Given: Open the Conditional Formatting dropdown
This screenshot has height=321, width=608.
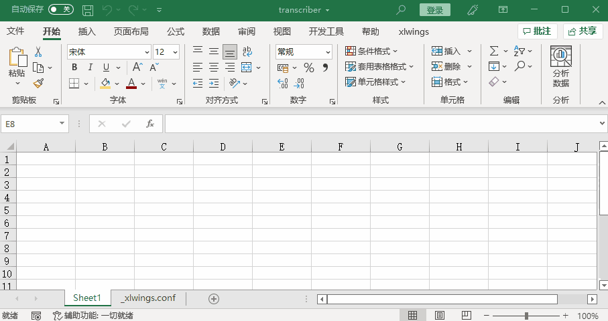Looking at the screenshot, I should tap(371, 51).
